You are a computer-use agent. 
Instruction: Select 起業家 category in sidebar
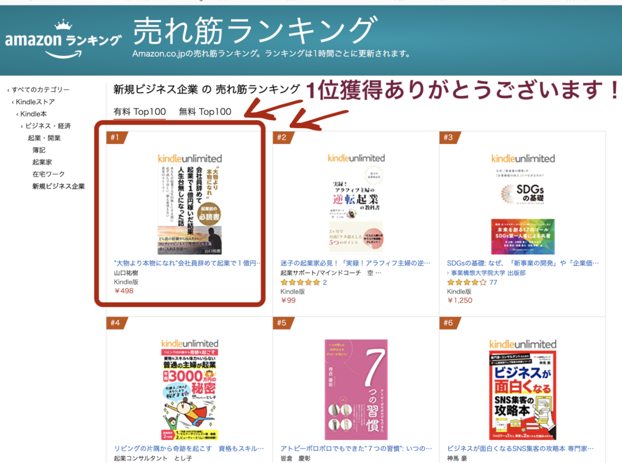pyautogui.click(x=42, y=162)
